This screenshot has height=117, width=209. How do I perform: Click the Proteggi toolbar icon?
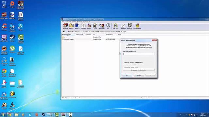[130, 26]
